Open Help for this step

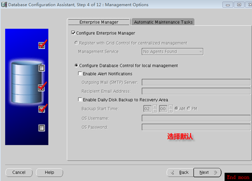tap(49, 172)
